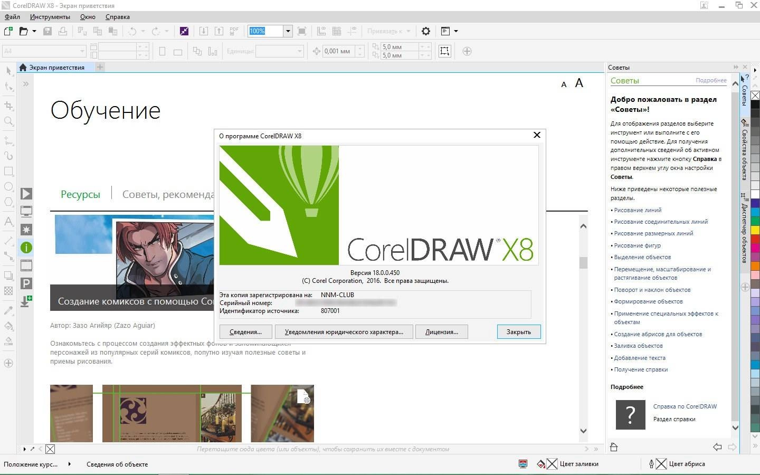This screenshot has height=475, width=760.
Task: Pick the red swatch in color palette
Action: (x=755, y=240)
